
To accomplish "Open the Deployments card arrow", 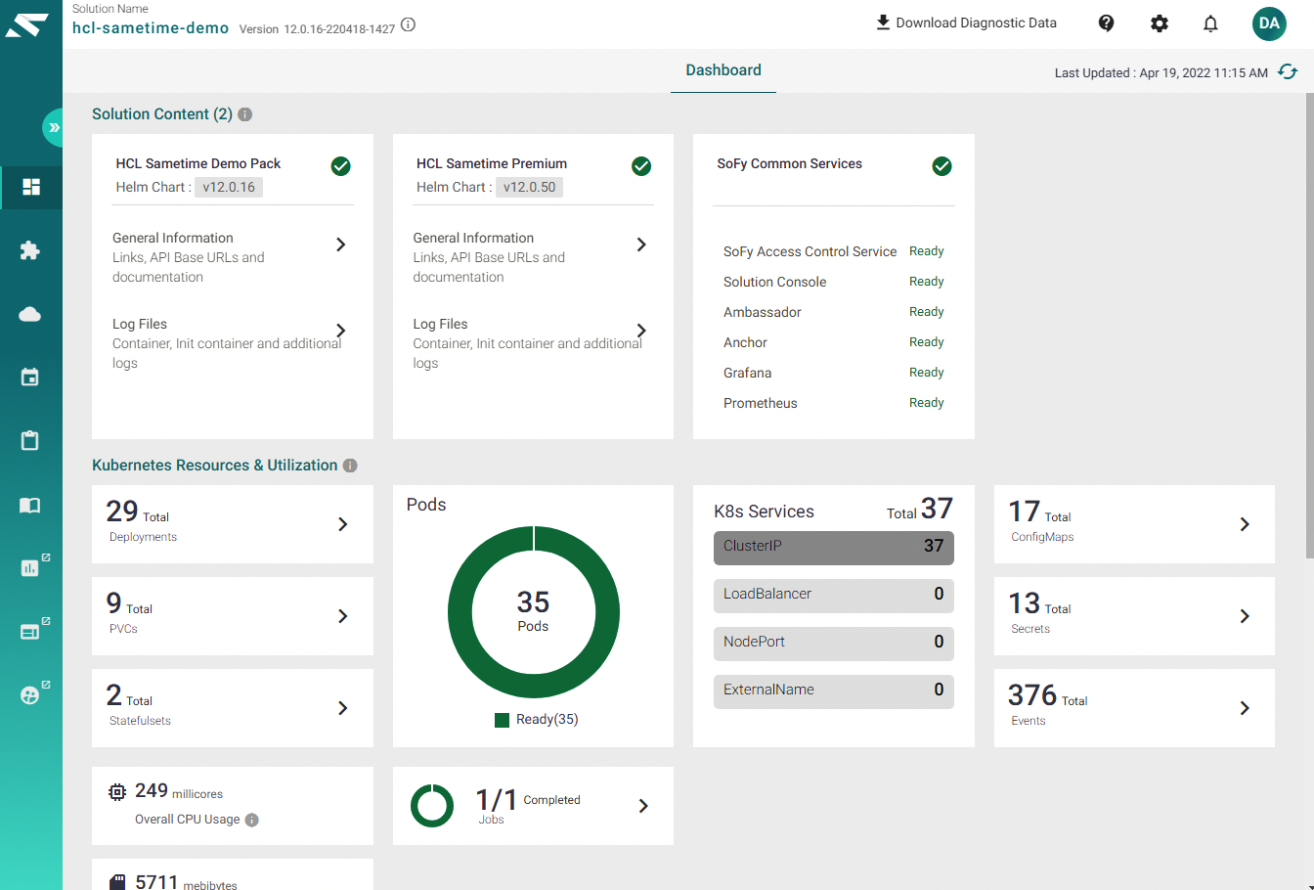I will click(x=343, y=524).
